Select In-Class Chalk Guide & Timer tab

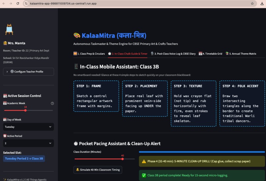[128, 54]
